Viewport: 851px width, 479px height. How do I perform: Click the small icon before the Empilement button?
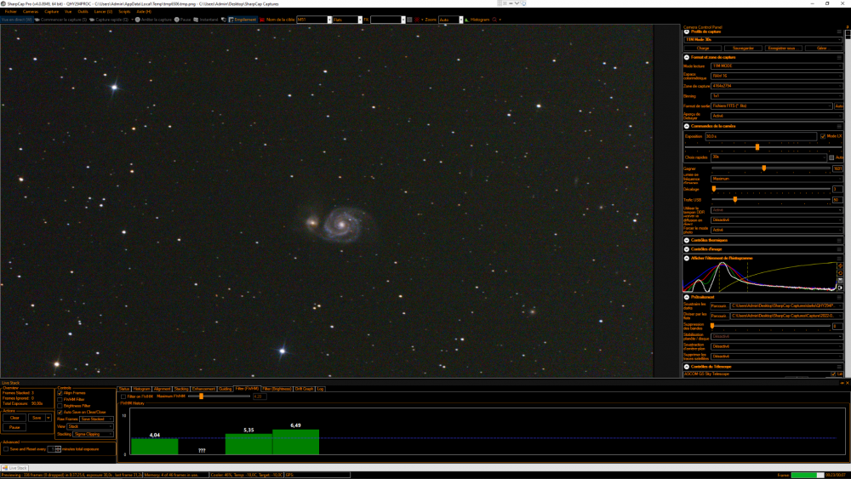[x=223, y=20]
